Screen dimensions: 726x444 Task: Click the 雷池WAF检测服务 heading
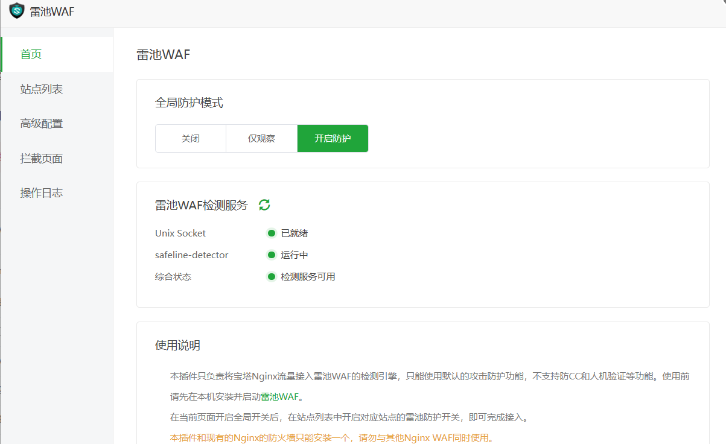point(202,205)
